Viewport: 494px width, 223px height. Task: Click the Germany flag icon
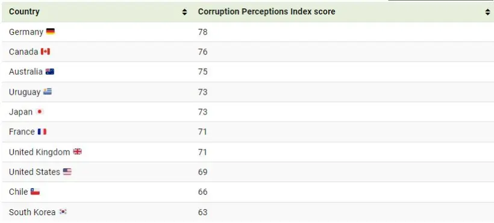51,31
